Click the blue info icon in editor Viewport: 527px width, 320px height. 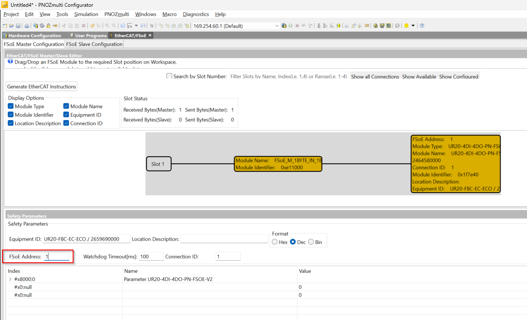click(10, 62)
